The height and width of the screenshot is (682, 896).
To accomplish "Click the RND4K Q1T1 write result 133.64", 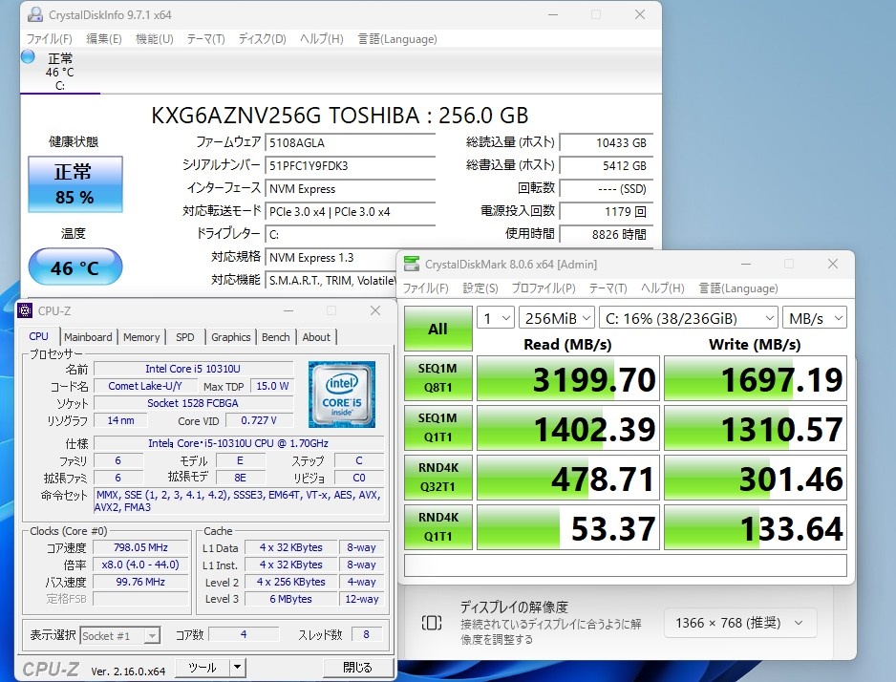I will [x=756, y=528].
